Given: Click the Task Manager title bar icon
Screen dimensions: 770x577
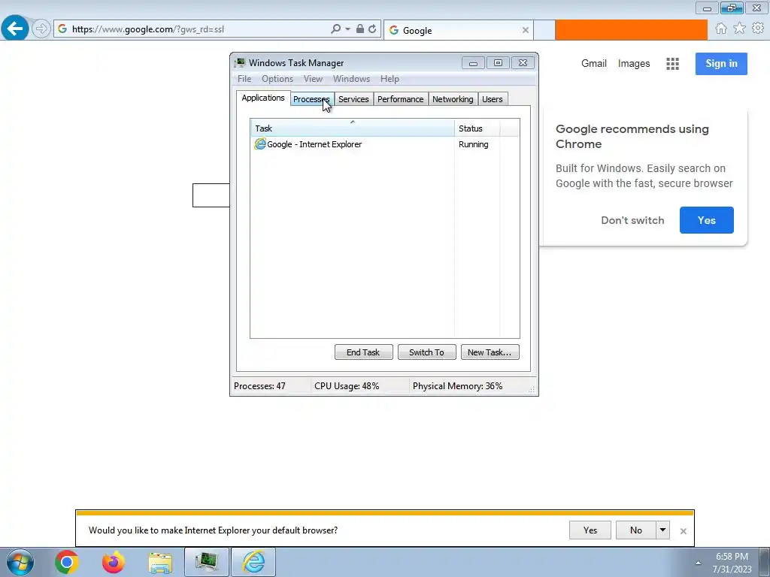Looking at the screenshot, I should 240,63.
